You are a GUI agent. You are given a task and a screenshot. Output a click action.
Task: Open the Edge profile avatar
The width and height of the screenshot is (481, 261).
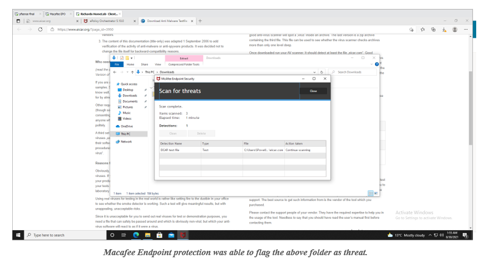click(x=455, y=29)
